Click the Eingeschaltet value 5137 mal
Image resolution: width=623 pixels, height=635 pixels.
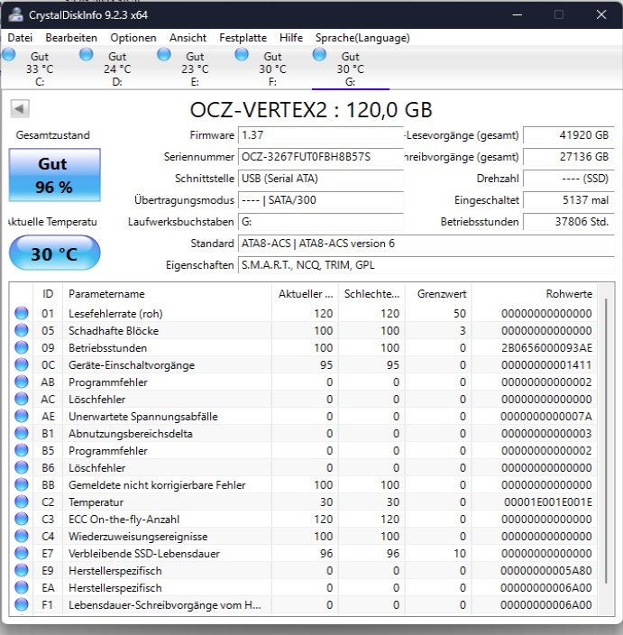point(569,200)
